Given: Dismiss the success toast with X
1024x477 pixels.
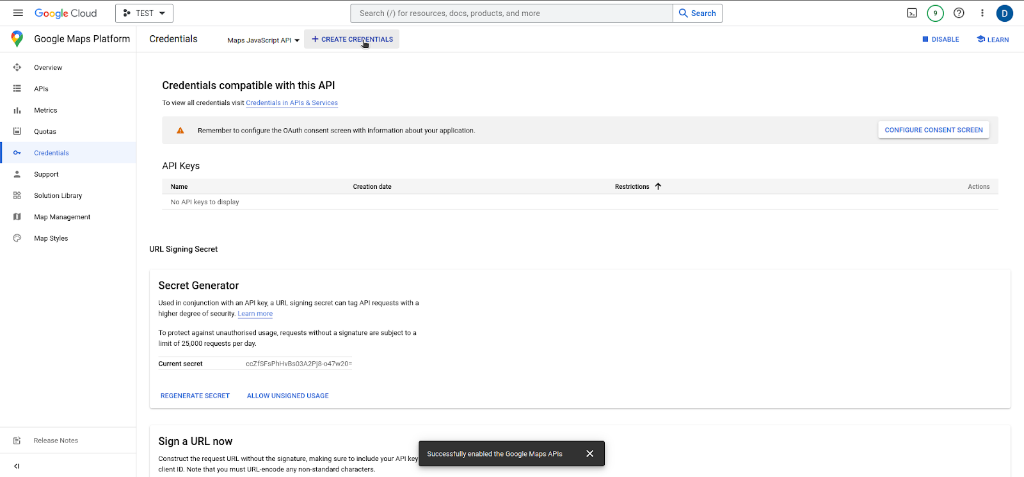Looking at the screenshot, I should tap(590, 453).
